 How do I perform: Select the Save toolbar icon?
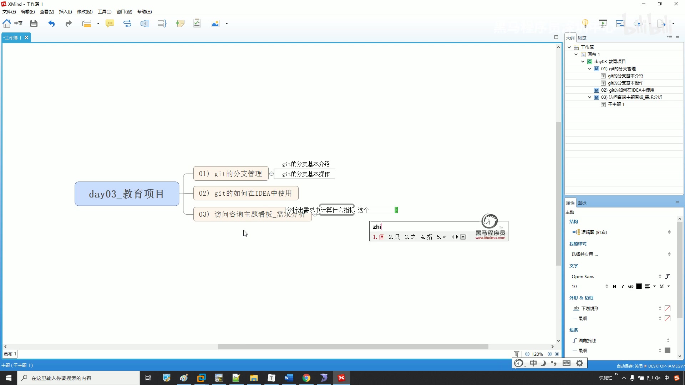coord(34,23)
